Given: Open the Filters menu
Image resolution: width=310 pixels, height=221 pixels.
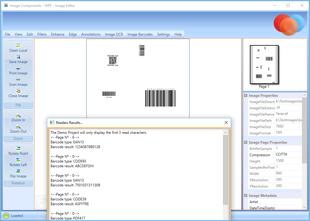Looking at the screenshot, I should [42, 34].
